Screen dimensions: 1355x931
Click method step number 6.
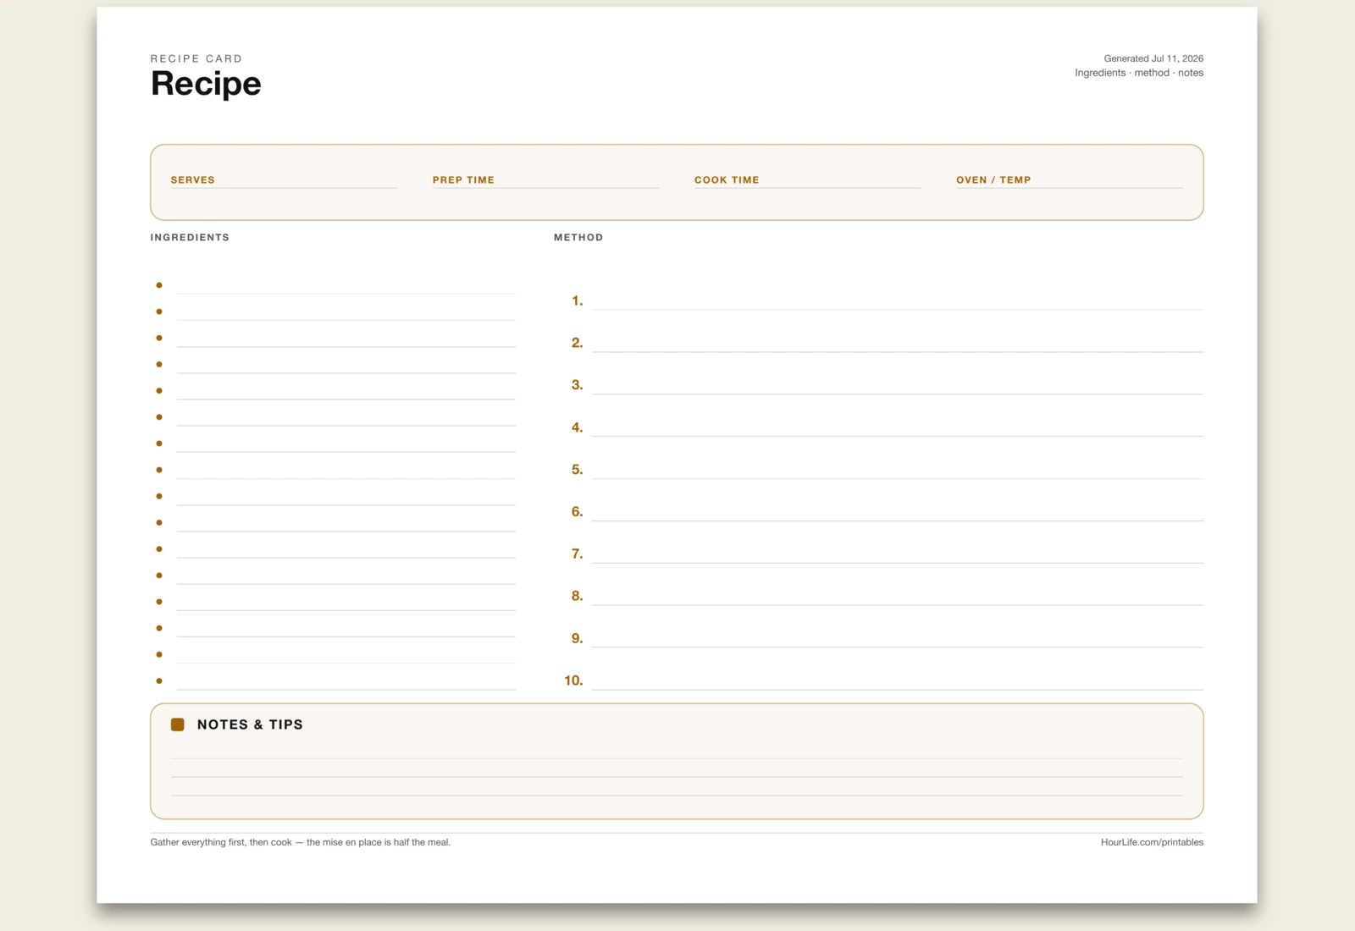(577, 512)
